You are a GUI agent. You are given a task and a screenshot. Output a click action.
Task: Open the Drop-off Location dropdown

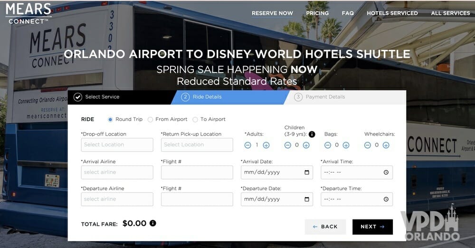[117, 145]
